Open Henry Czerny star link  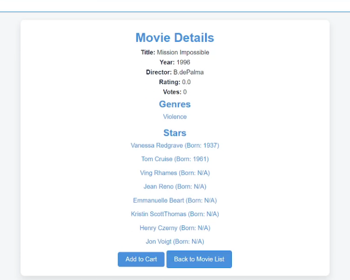click(175, 228)
